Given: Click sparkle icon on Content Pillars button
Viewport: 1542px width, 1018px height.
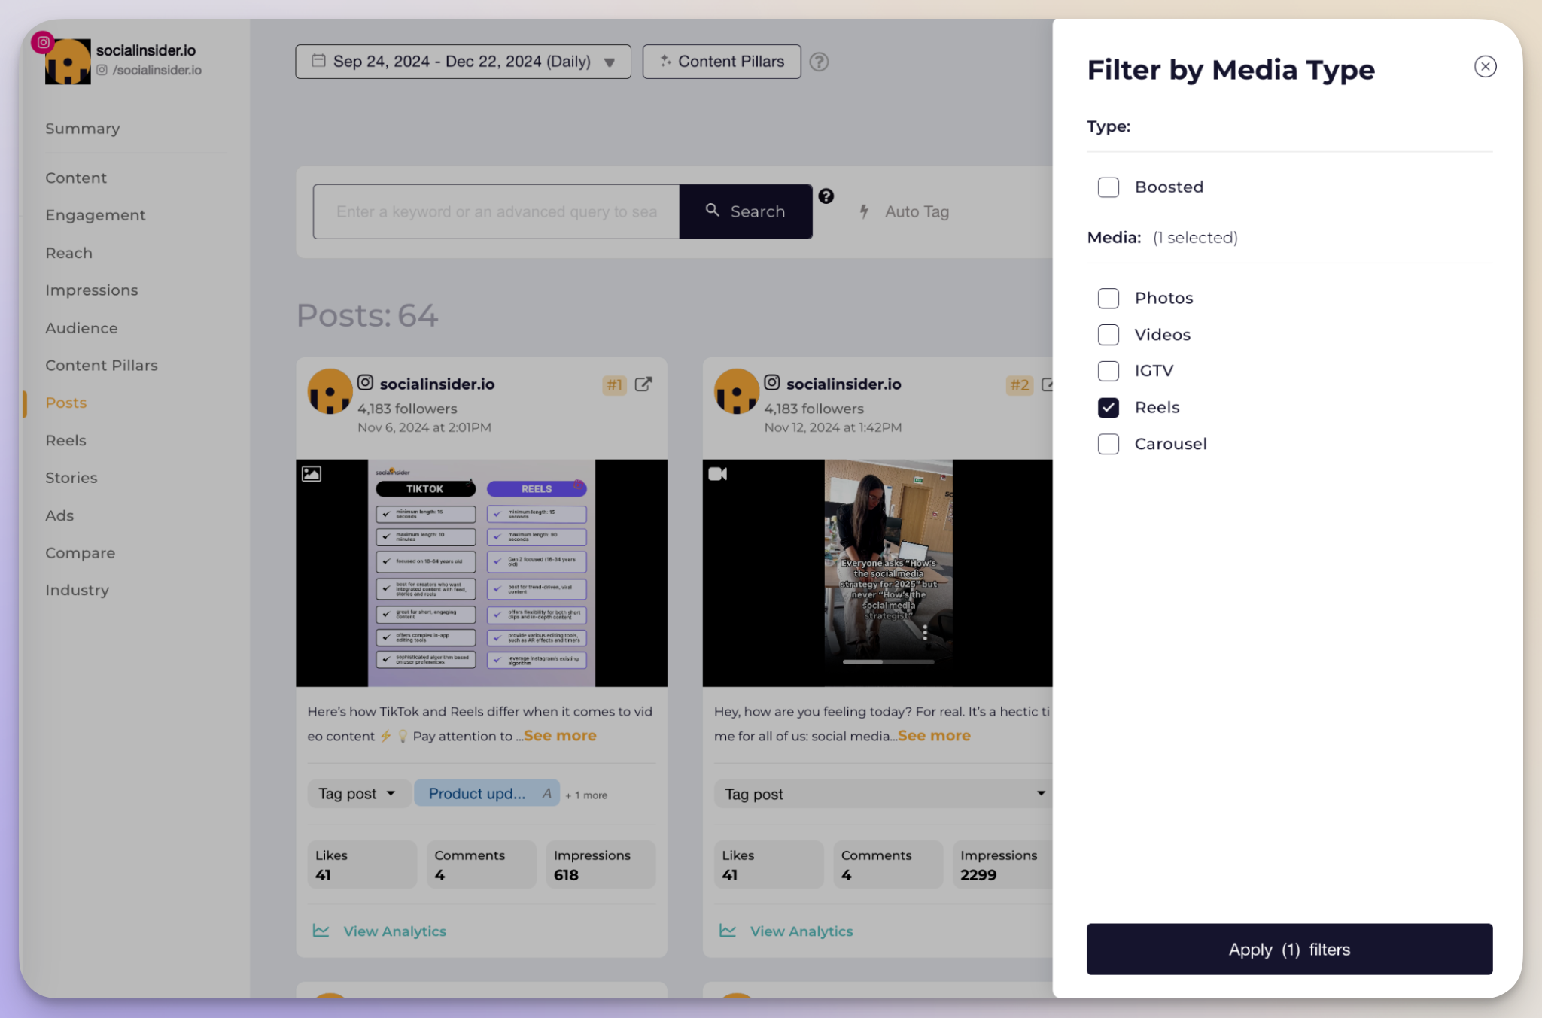Looking at the screenshot, I should 665,61.
